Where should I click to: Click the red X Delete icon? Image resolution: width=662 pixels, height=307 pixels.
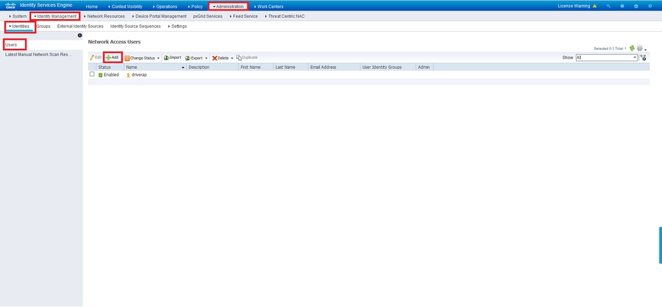(x=215, y=58)
